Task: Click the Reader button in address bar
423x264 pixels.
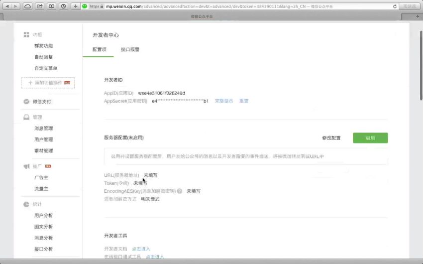Action: pyautogui.click(x=409, y=6)
